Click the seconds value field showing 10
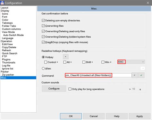Image resolution: width=152 pixels, height=120 pixels. (x=135, y=89)
